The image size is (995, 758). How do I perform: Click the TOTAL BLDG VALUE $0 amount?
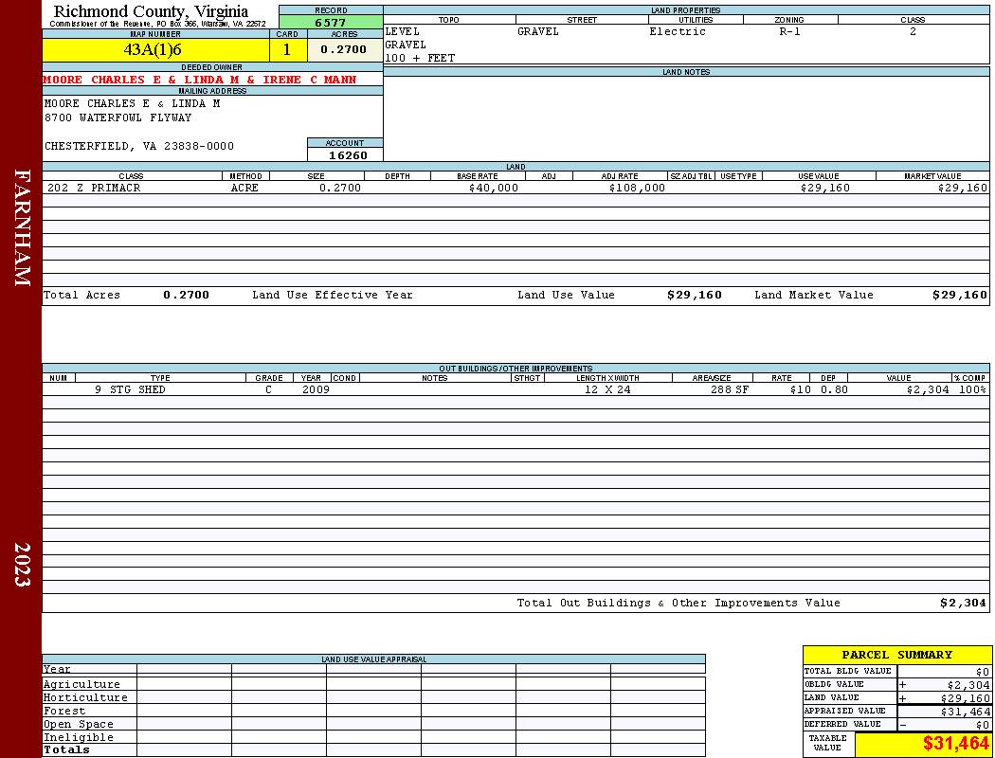coord(983,672)
